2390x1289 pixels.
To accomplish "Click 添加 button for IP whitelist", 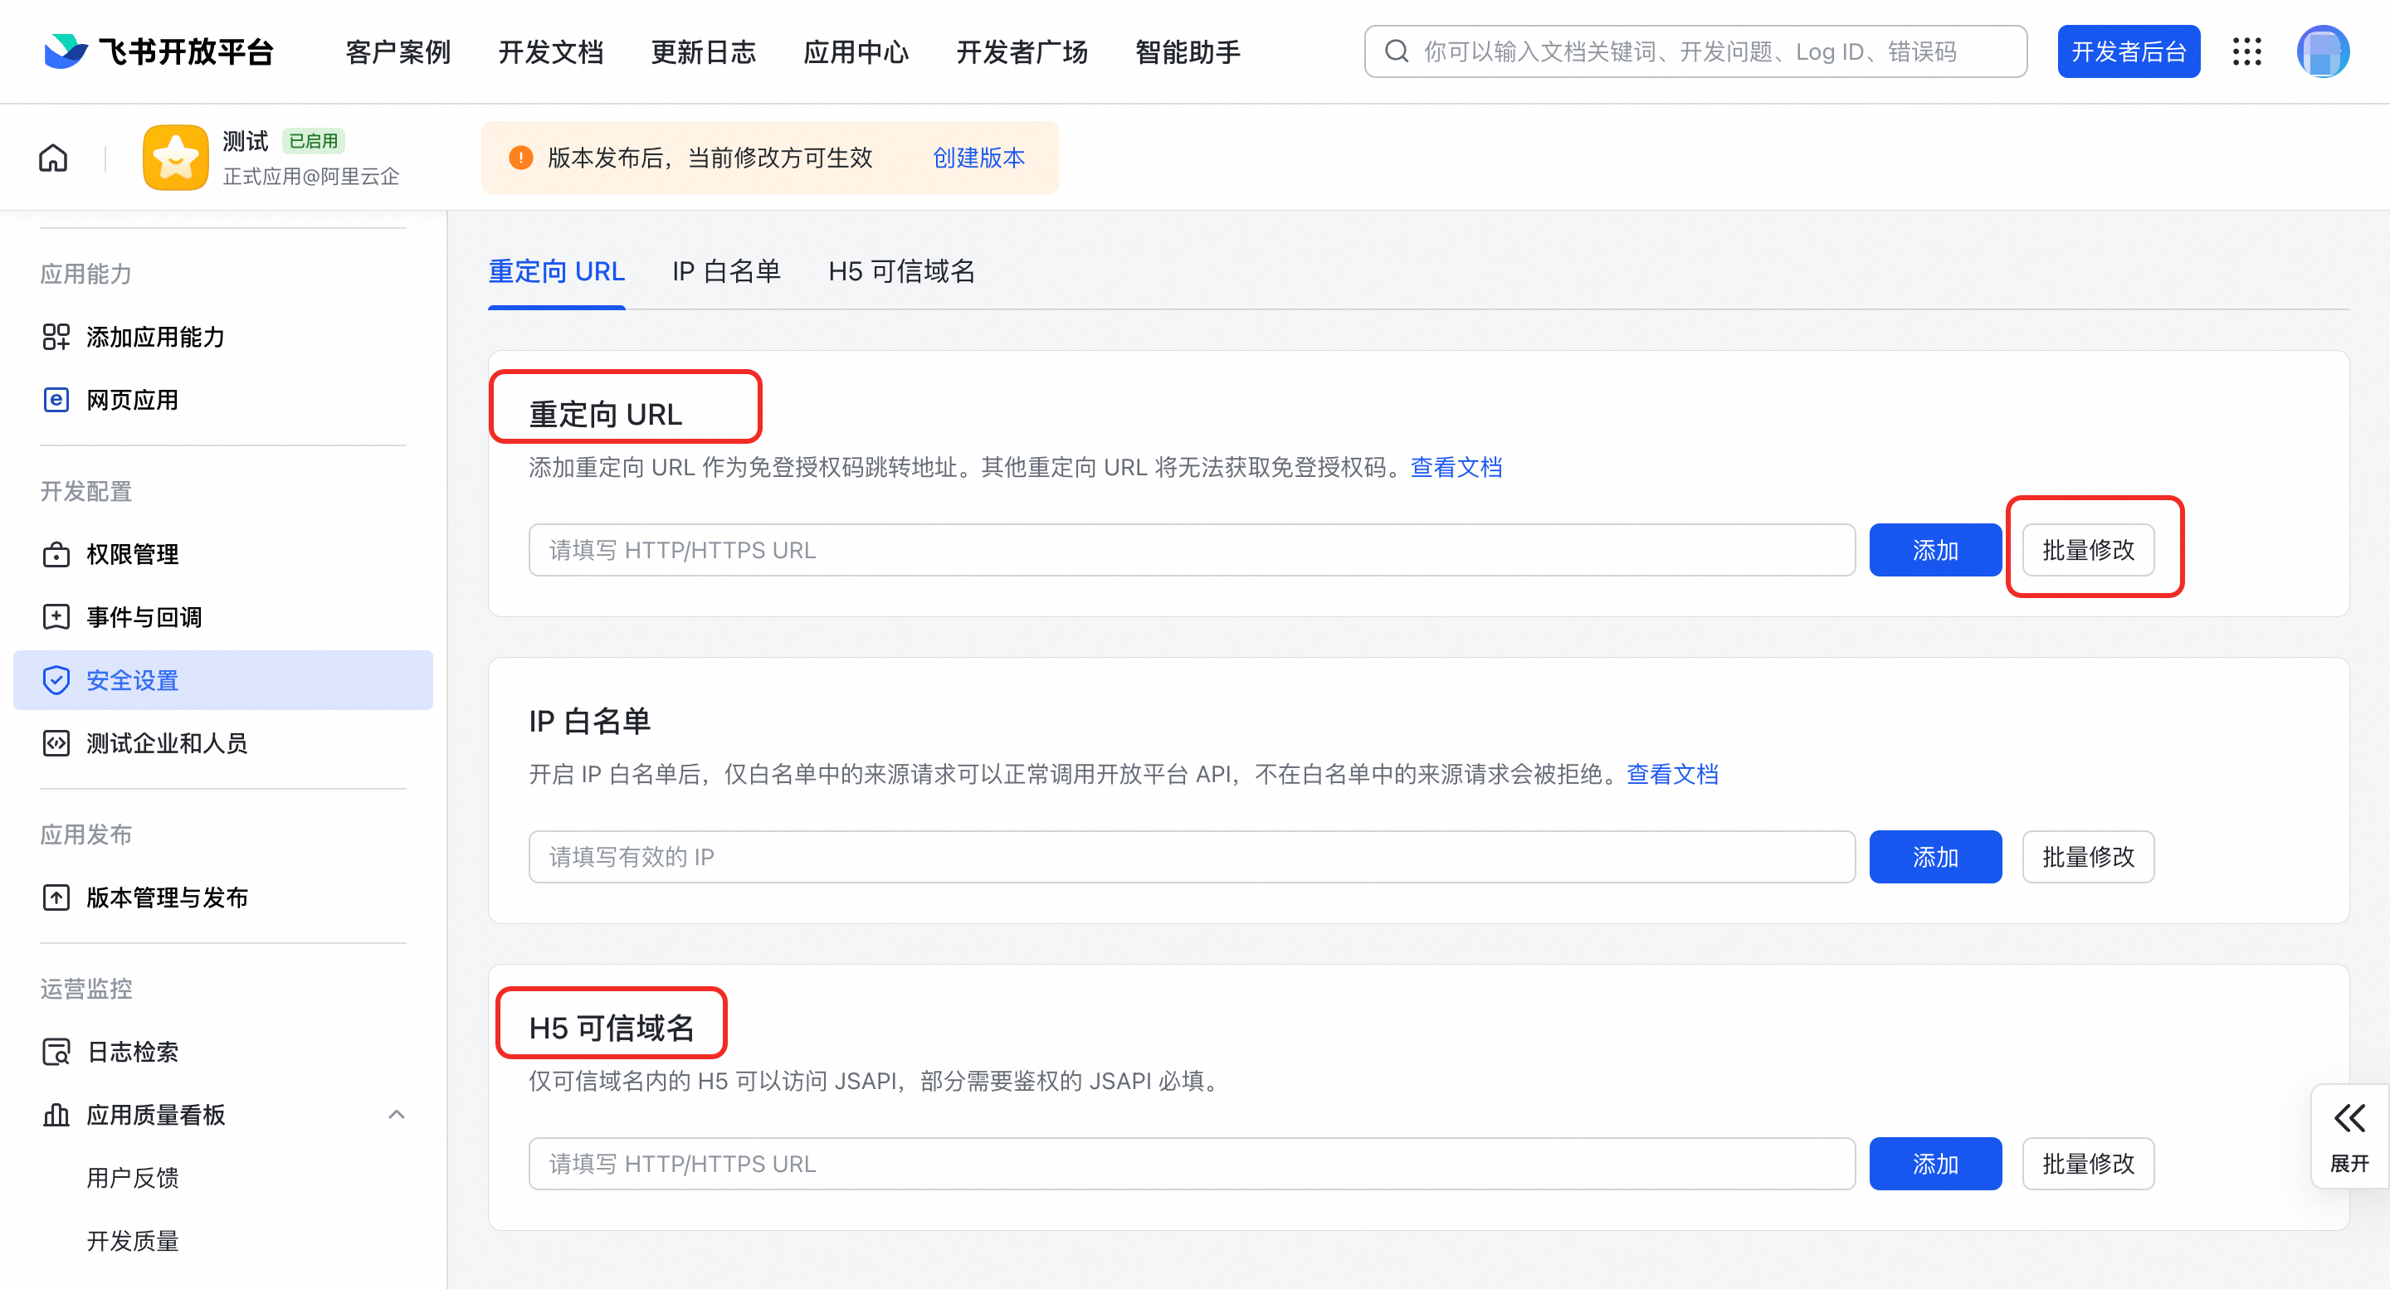I will click(1934, 856).
